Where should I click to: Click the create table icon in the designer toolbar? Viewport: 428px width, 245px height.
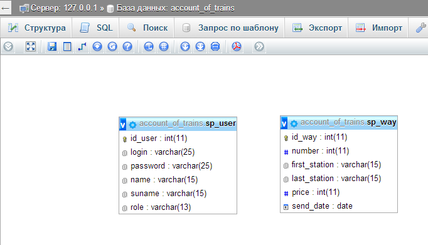[67, 46]
